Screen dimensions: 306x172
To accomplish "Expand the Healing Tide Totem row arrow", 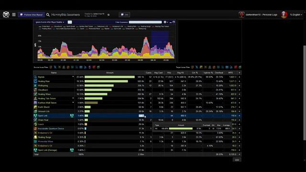I will (73, 98).
